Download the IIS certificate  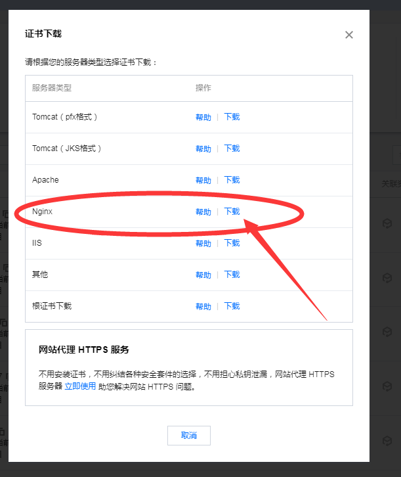[x=232, y=243]
